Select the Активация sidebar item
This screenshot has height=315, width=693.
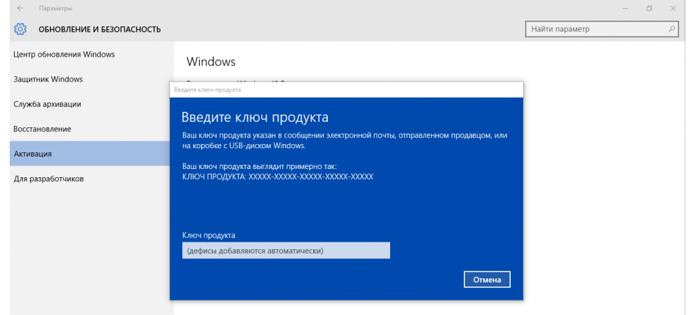33,154
